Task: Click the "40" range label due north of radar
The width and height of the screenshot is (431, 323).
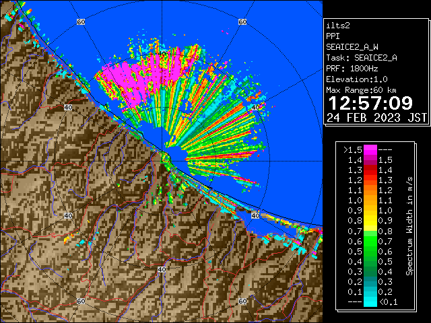Action: (x=162, y=53)
